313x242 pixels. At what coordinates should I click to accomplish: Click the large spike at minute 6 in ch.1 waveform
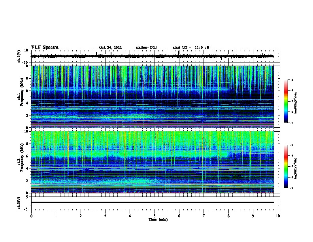pos(179,54)
